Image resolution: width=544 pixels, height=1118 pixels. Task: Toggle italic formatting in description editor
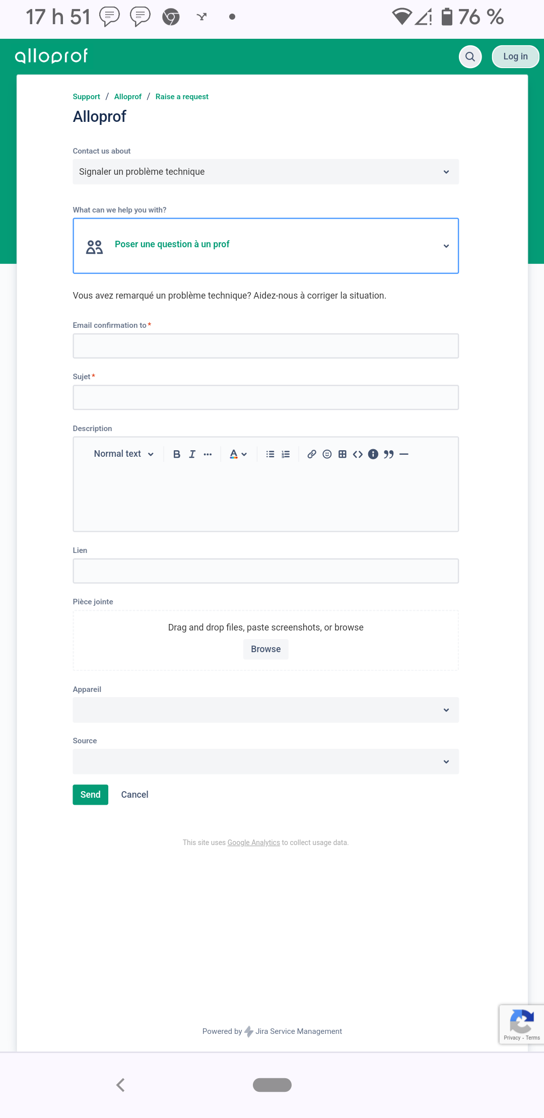tap(192, 454)
